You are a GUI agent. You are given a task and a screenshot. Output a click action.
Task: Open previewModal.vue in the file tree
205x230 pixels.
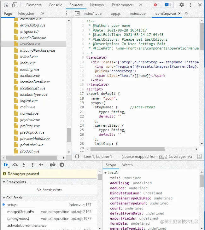point(35,138)
